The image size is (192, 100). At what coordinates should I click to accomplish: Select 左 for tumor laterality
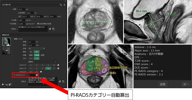(x=36, y=52)
